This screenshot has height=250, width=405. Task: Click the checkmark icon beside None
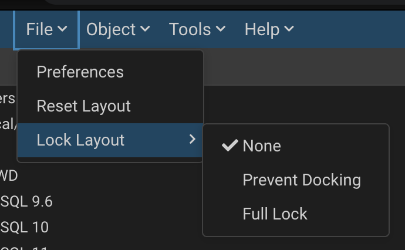230,146
